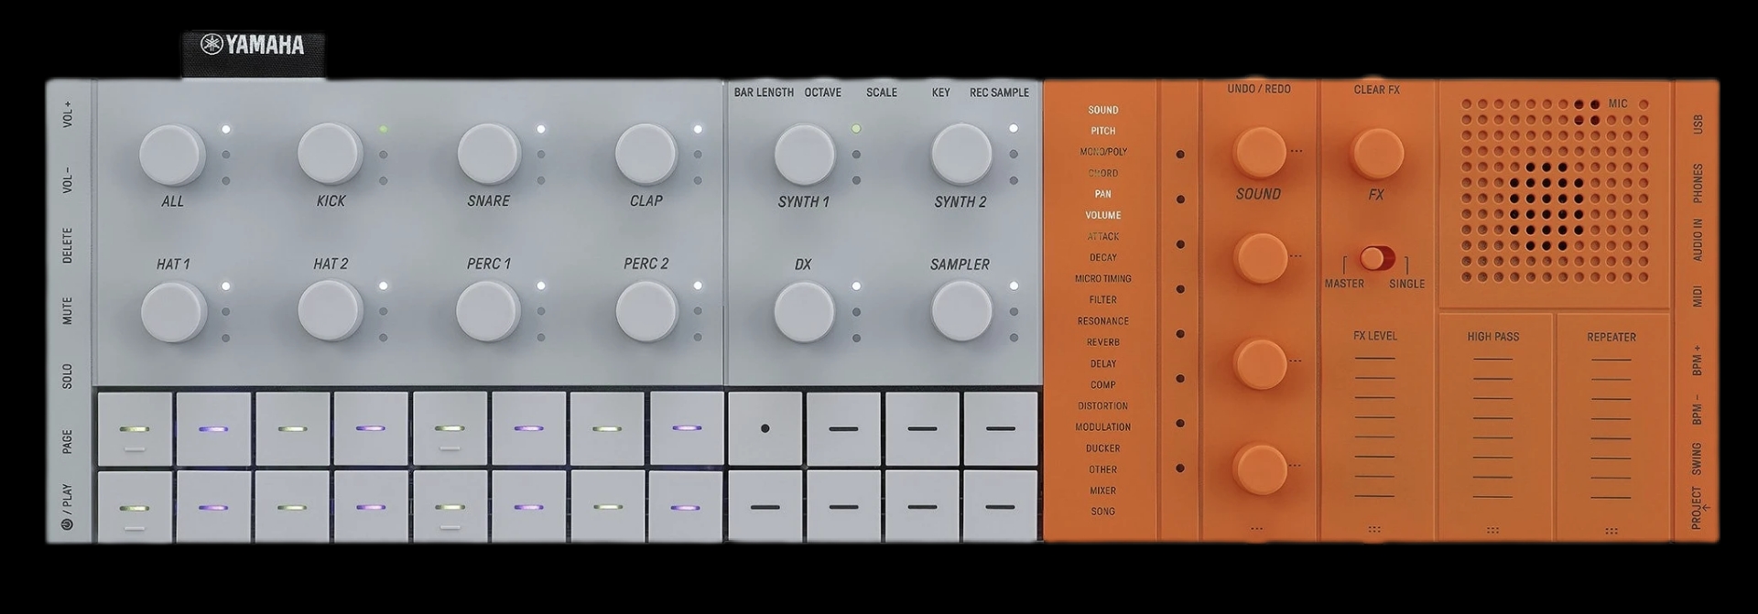Click the SWING button
Viewport: 1758px width, 614px height.
click(1697, 458)
